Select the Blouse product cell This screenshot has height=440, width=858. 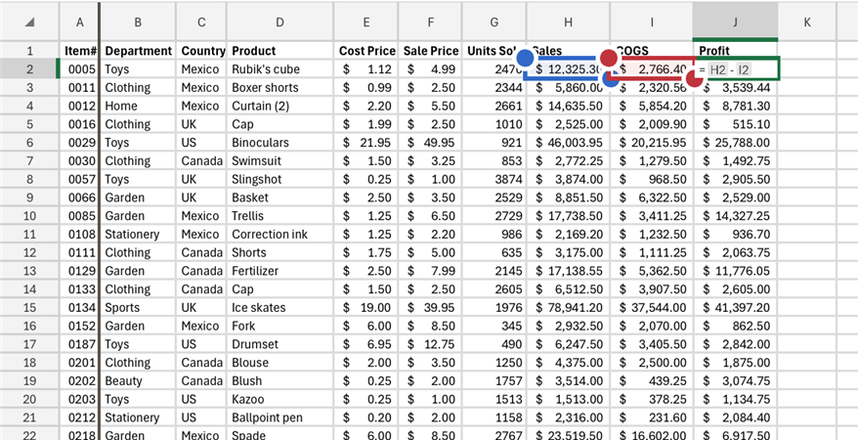click(x=279, y=363)
